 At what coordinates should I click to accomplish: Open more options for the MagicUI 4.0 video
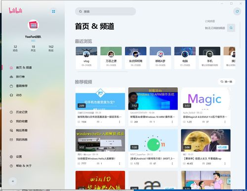(225, 122)
